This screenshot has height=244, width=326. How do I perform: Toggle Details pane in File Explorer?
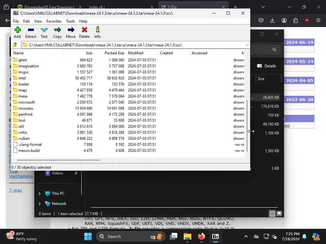(x=266, y=66)
